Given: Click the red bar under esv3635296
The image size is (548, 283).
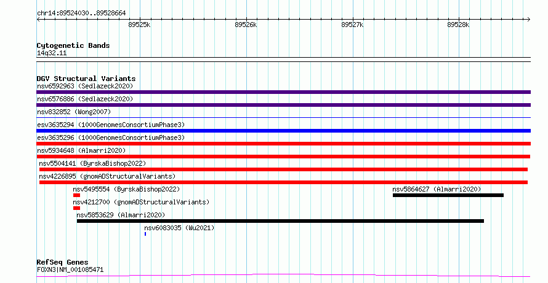Looking at the screenshot, I should [283, 144].
